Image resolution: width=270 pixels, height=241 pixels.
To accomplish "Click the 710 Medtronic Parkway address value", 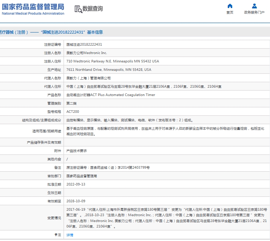I will (x=113, y=61).
